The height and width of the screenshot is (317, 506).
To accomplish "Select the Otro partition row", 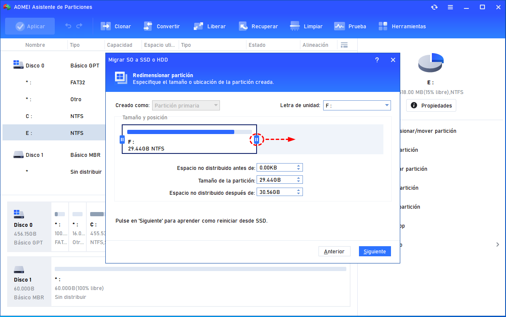I will [x=54, y=99].
